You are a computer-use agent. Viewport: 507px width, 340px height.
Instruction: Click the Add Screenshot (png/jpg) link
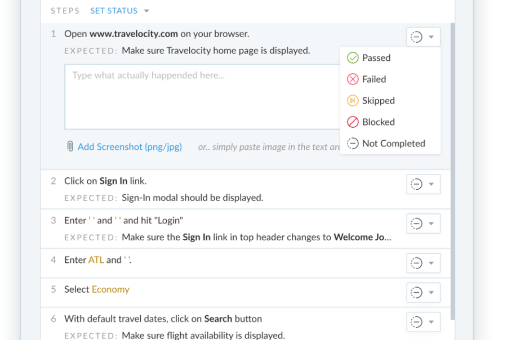pyautogui.click(x=130, y=147)
